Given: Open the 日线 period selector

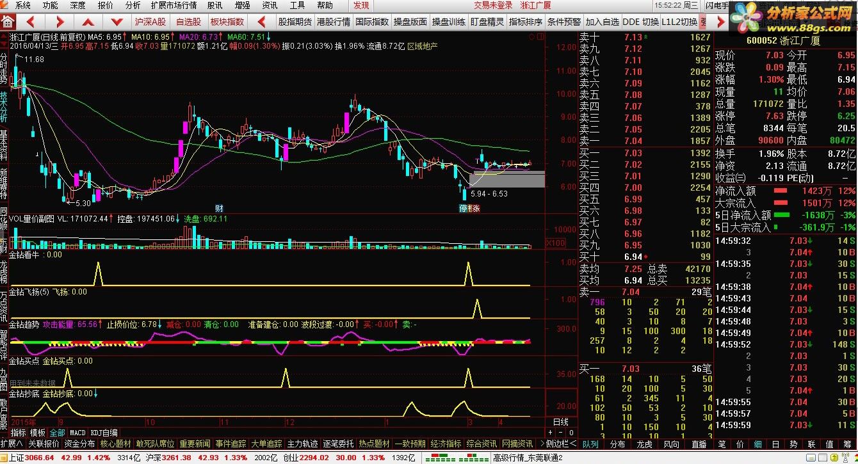Looking at the screenshot, I should 560,422.
